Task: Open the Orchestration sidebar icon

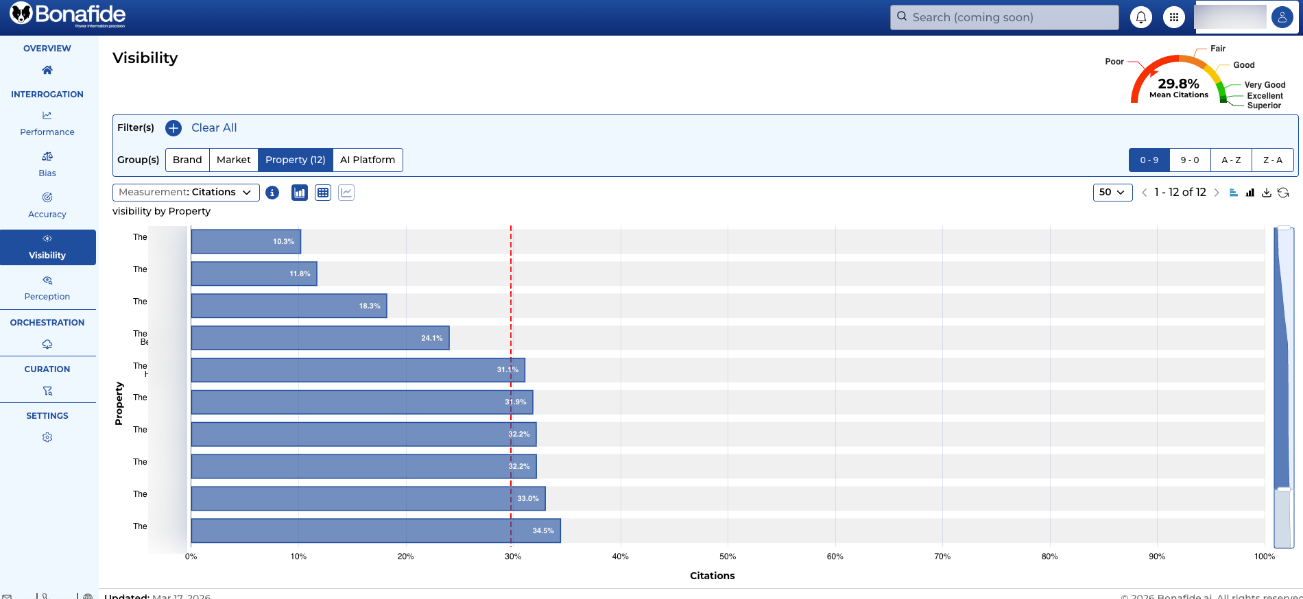Action: click(47, 344)
